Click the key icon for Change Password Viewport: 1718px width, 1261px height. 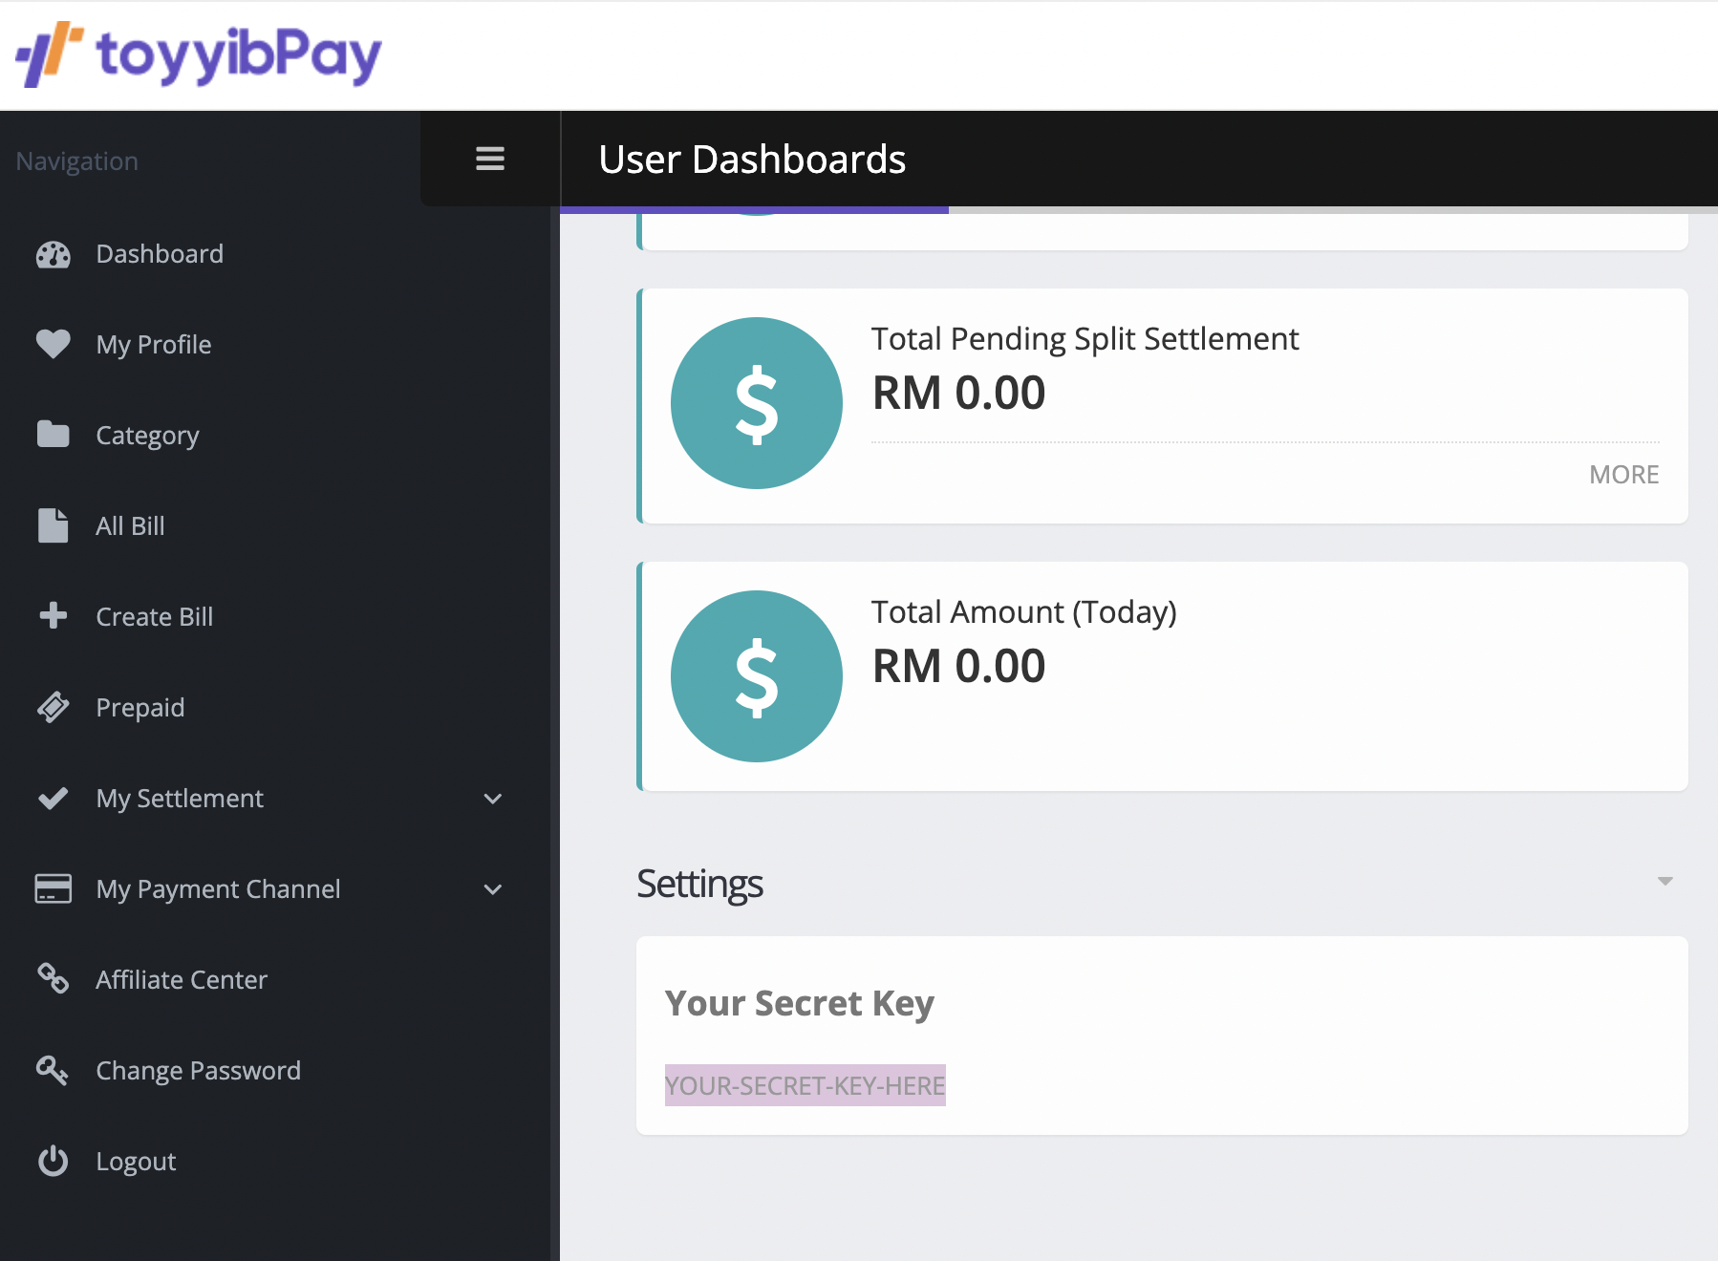[x=53, y=1070]
